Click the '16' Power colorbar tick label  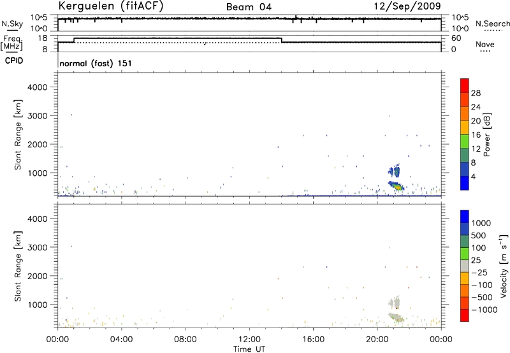(x=476, y=135)
